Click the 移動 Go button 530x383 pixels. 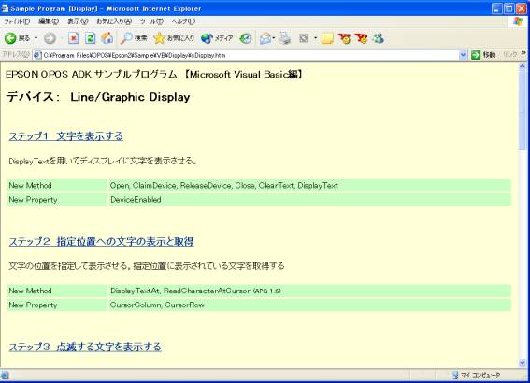coord(483,55)
